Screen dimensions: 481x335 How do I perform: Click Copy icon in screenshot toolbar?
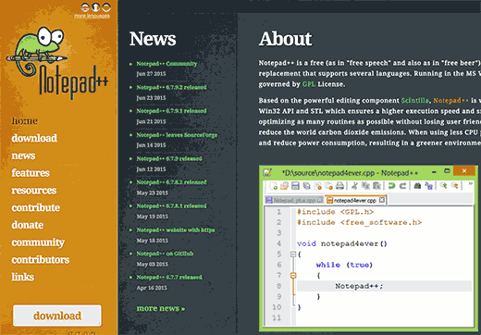(x=365, y=186)
